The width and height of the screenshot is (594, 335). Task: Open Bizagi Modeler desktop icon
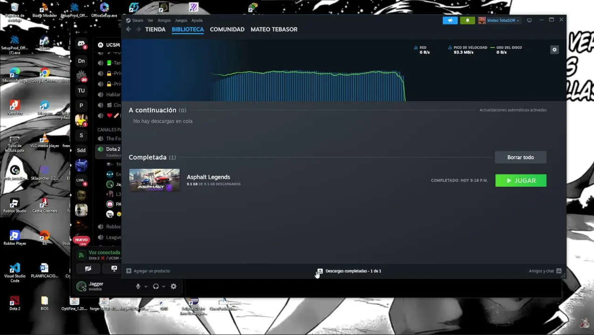[44, 10]
